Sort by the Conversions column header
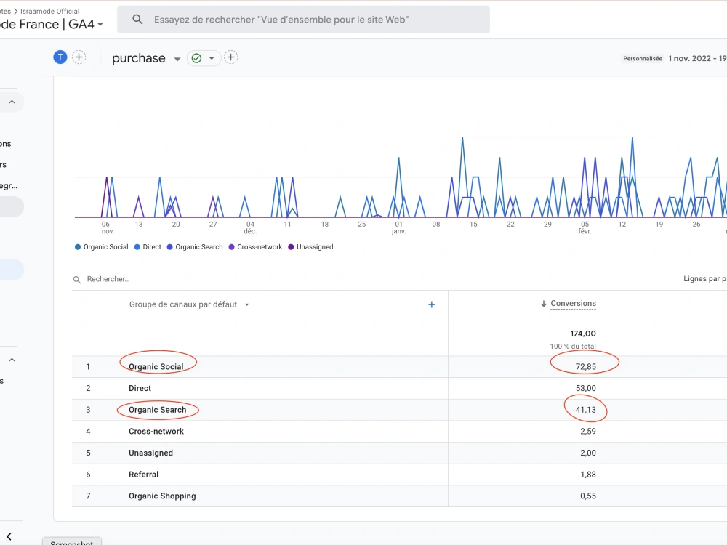 coord(573,304)
